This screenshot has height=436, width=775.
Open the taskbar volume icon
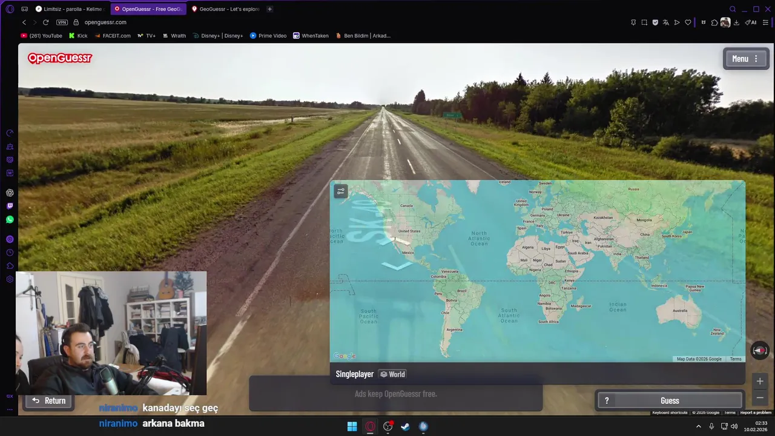pos(734,426)
